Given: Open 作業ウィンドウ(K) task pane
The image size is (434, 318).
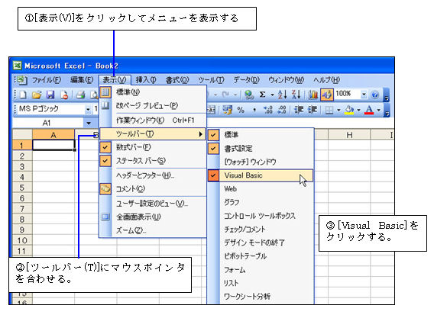Looking at the screenshot, I should [153, 120].
